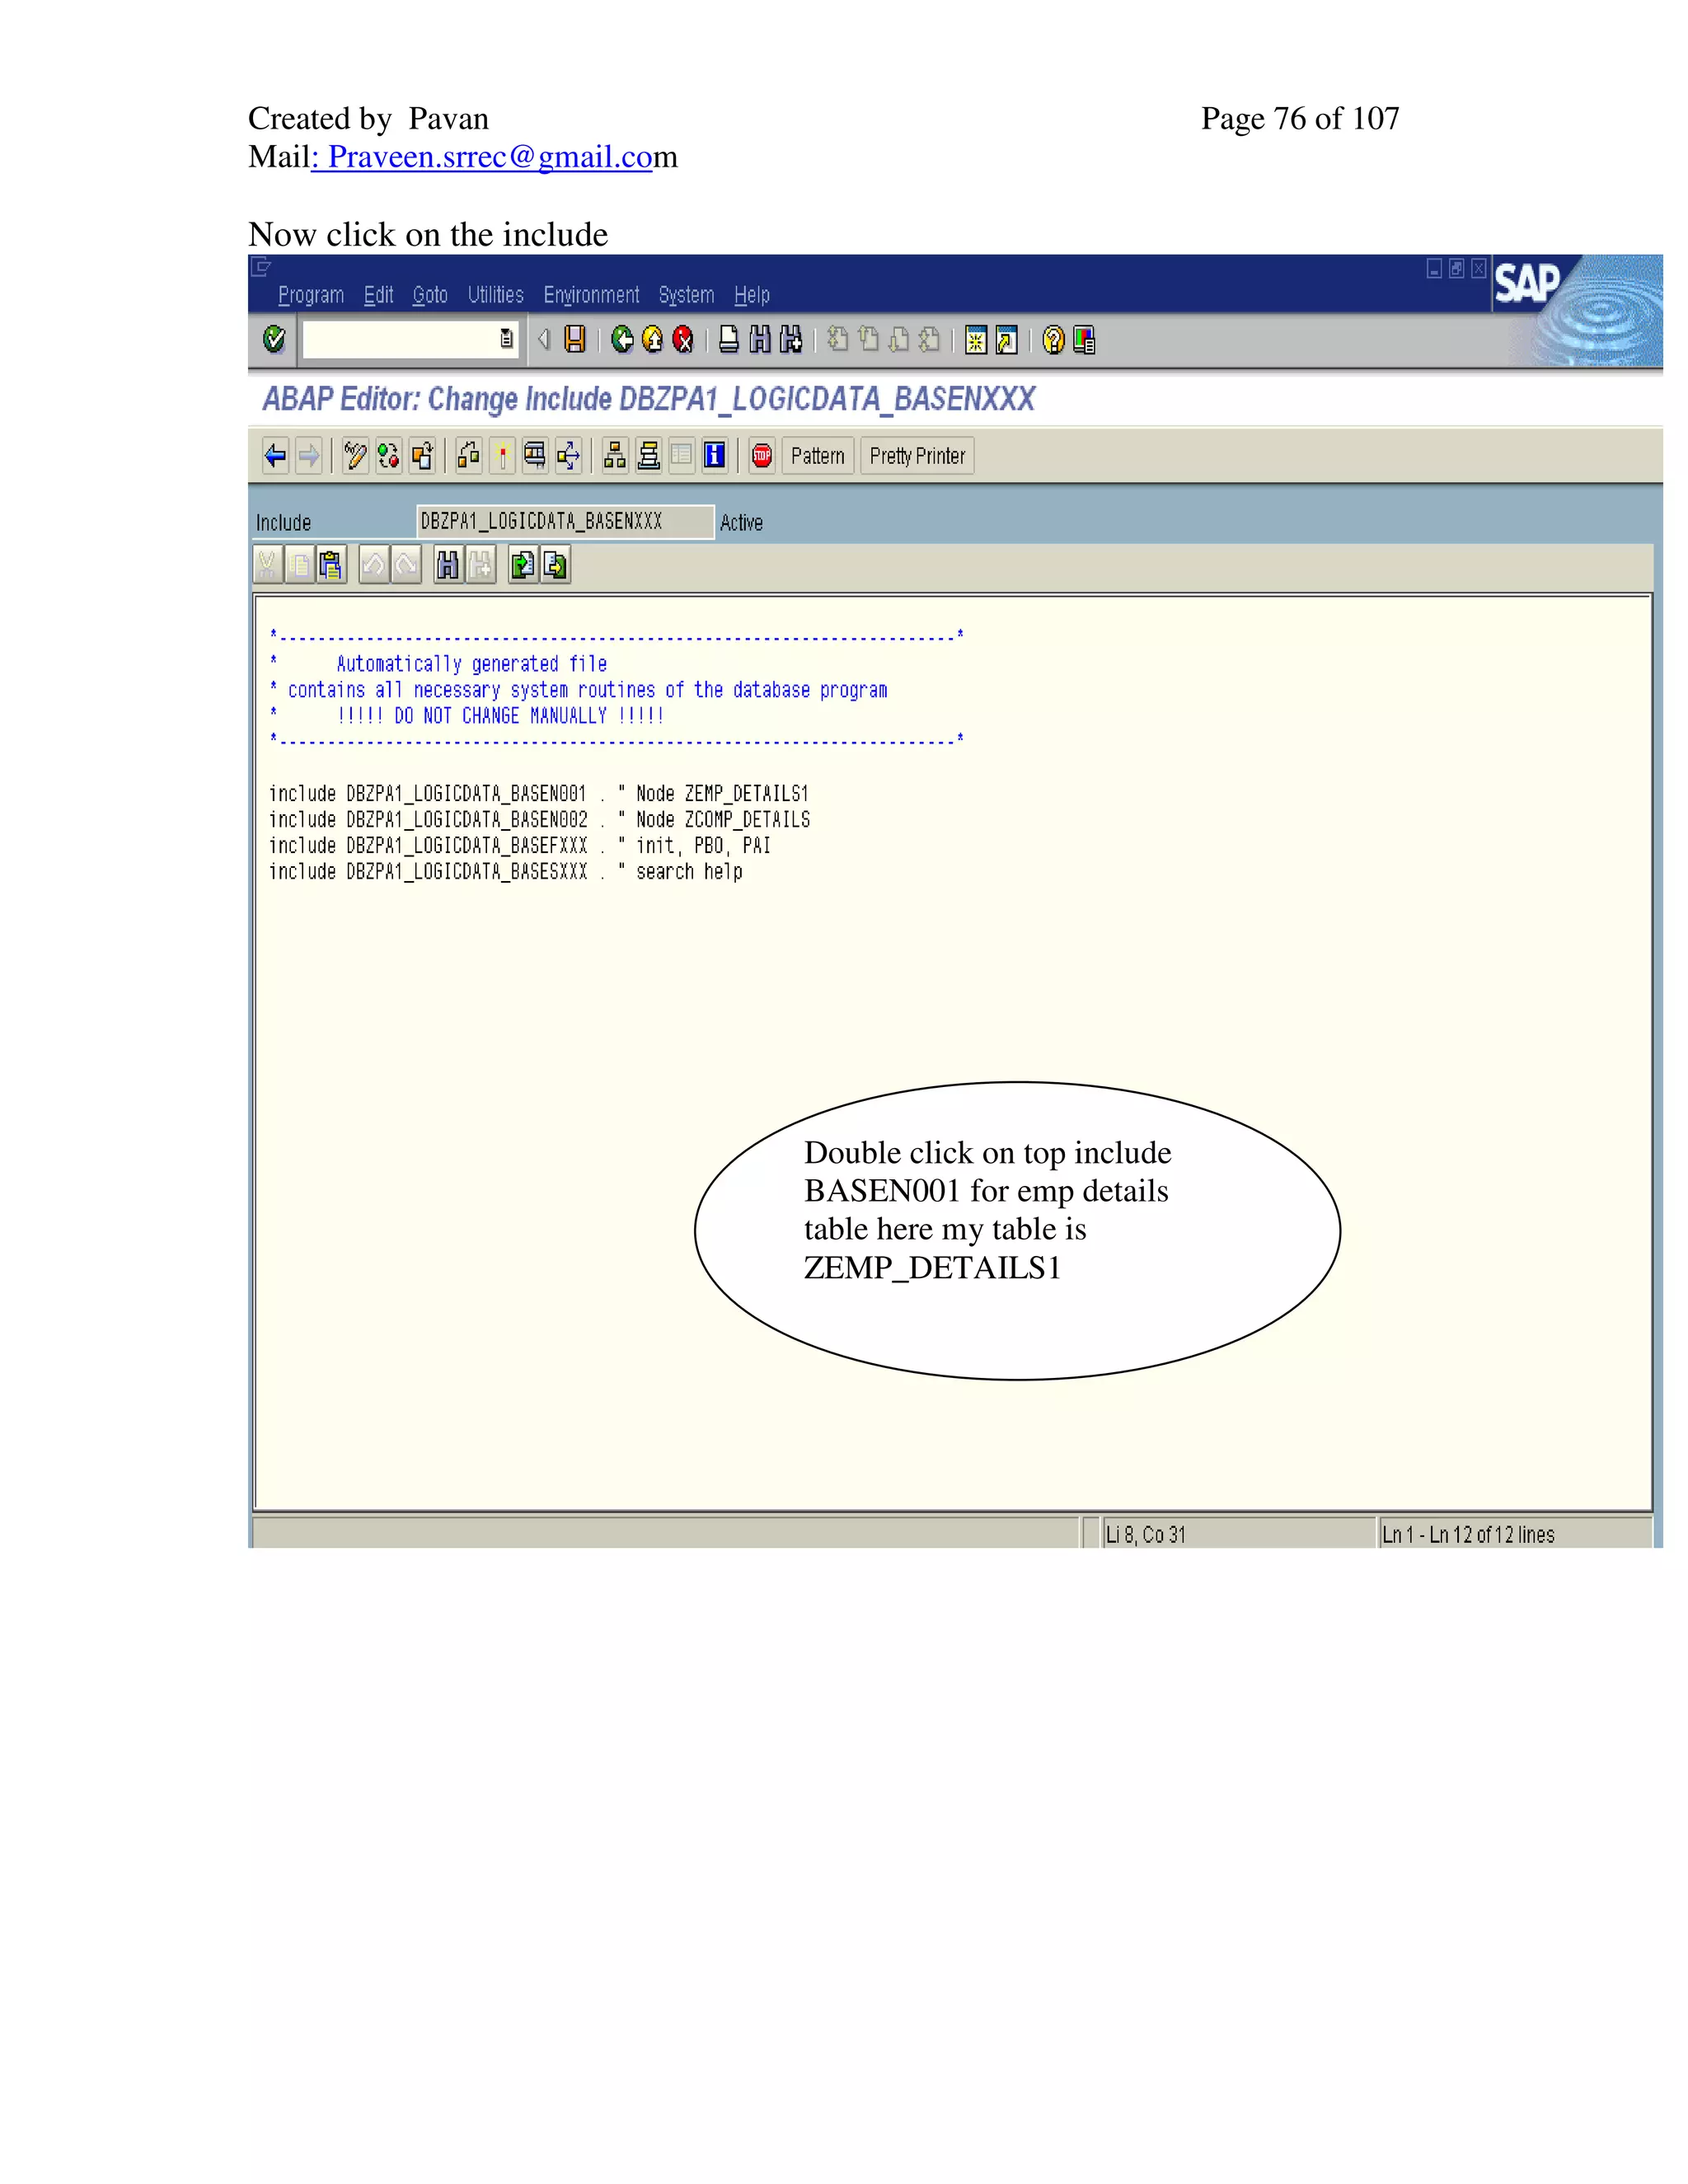This screenshot has height=2184, width=1688.
Task: Click the Customize Local Layout icon
Action: pos(1084,341)
